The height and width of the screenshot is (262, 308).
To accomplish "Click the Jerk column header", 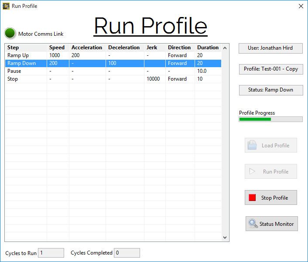I will pos(155,48).
